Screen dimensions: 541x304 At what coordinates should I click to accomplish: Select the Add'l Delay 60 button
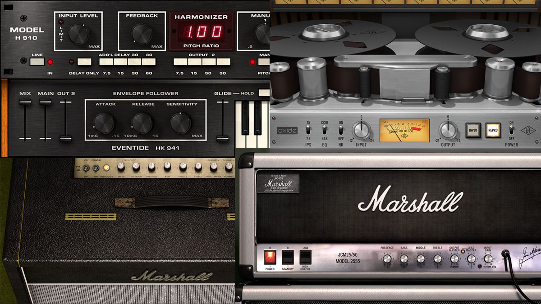click(148, 62)
